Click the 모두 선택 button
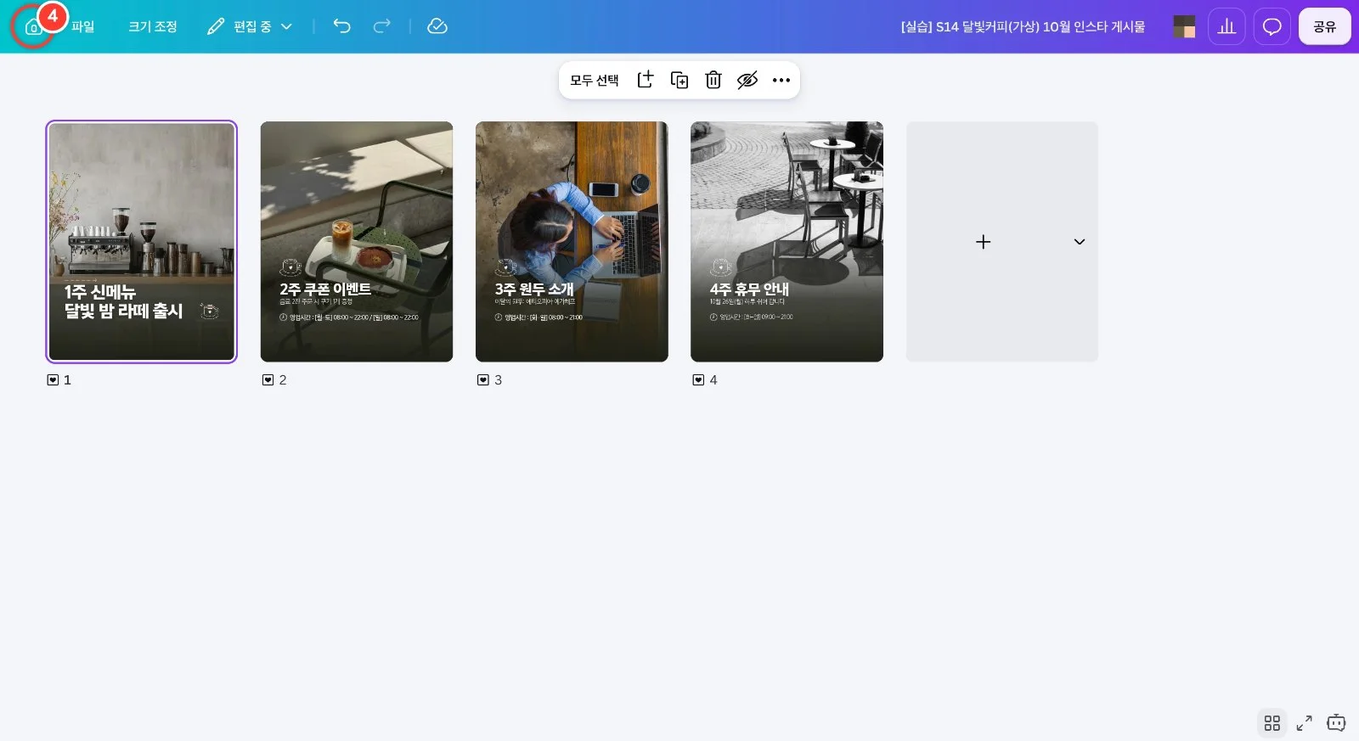This screenshot has height=741, width=1359. tap(595, 80)
